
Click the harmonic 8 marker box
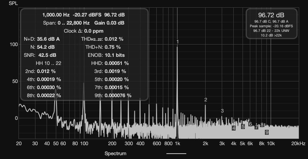(x=262, y=125)
